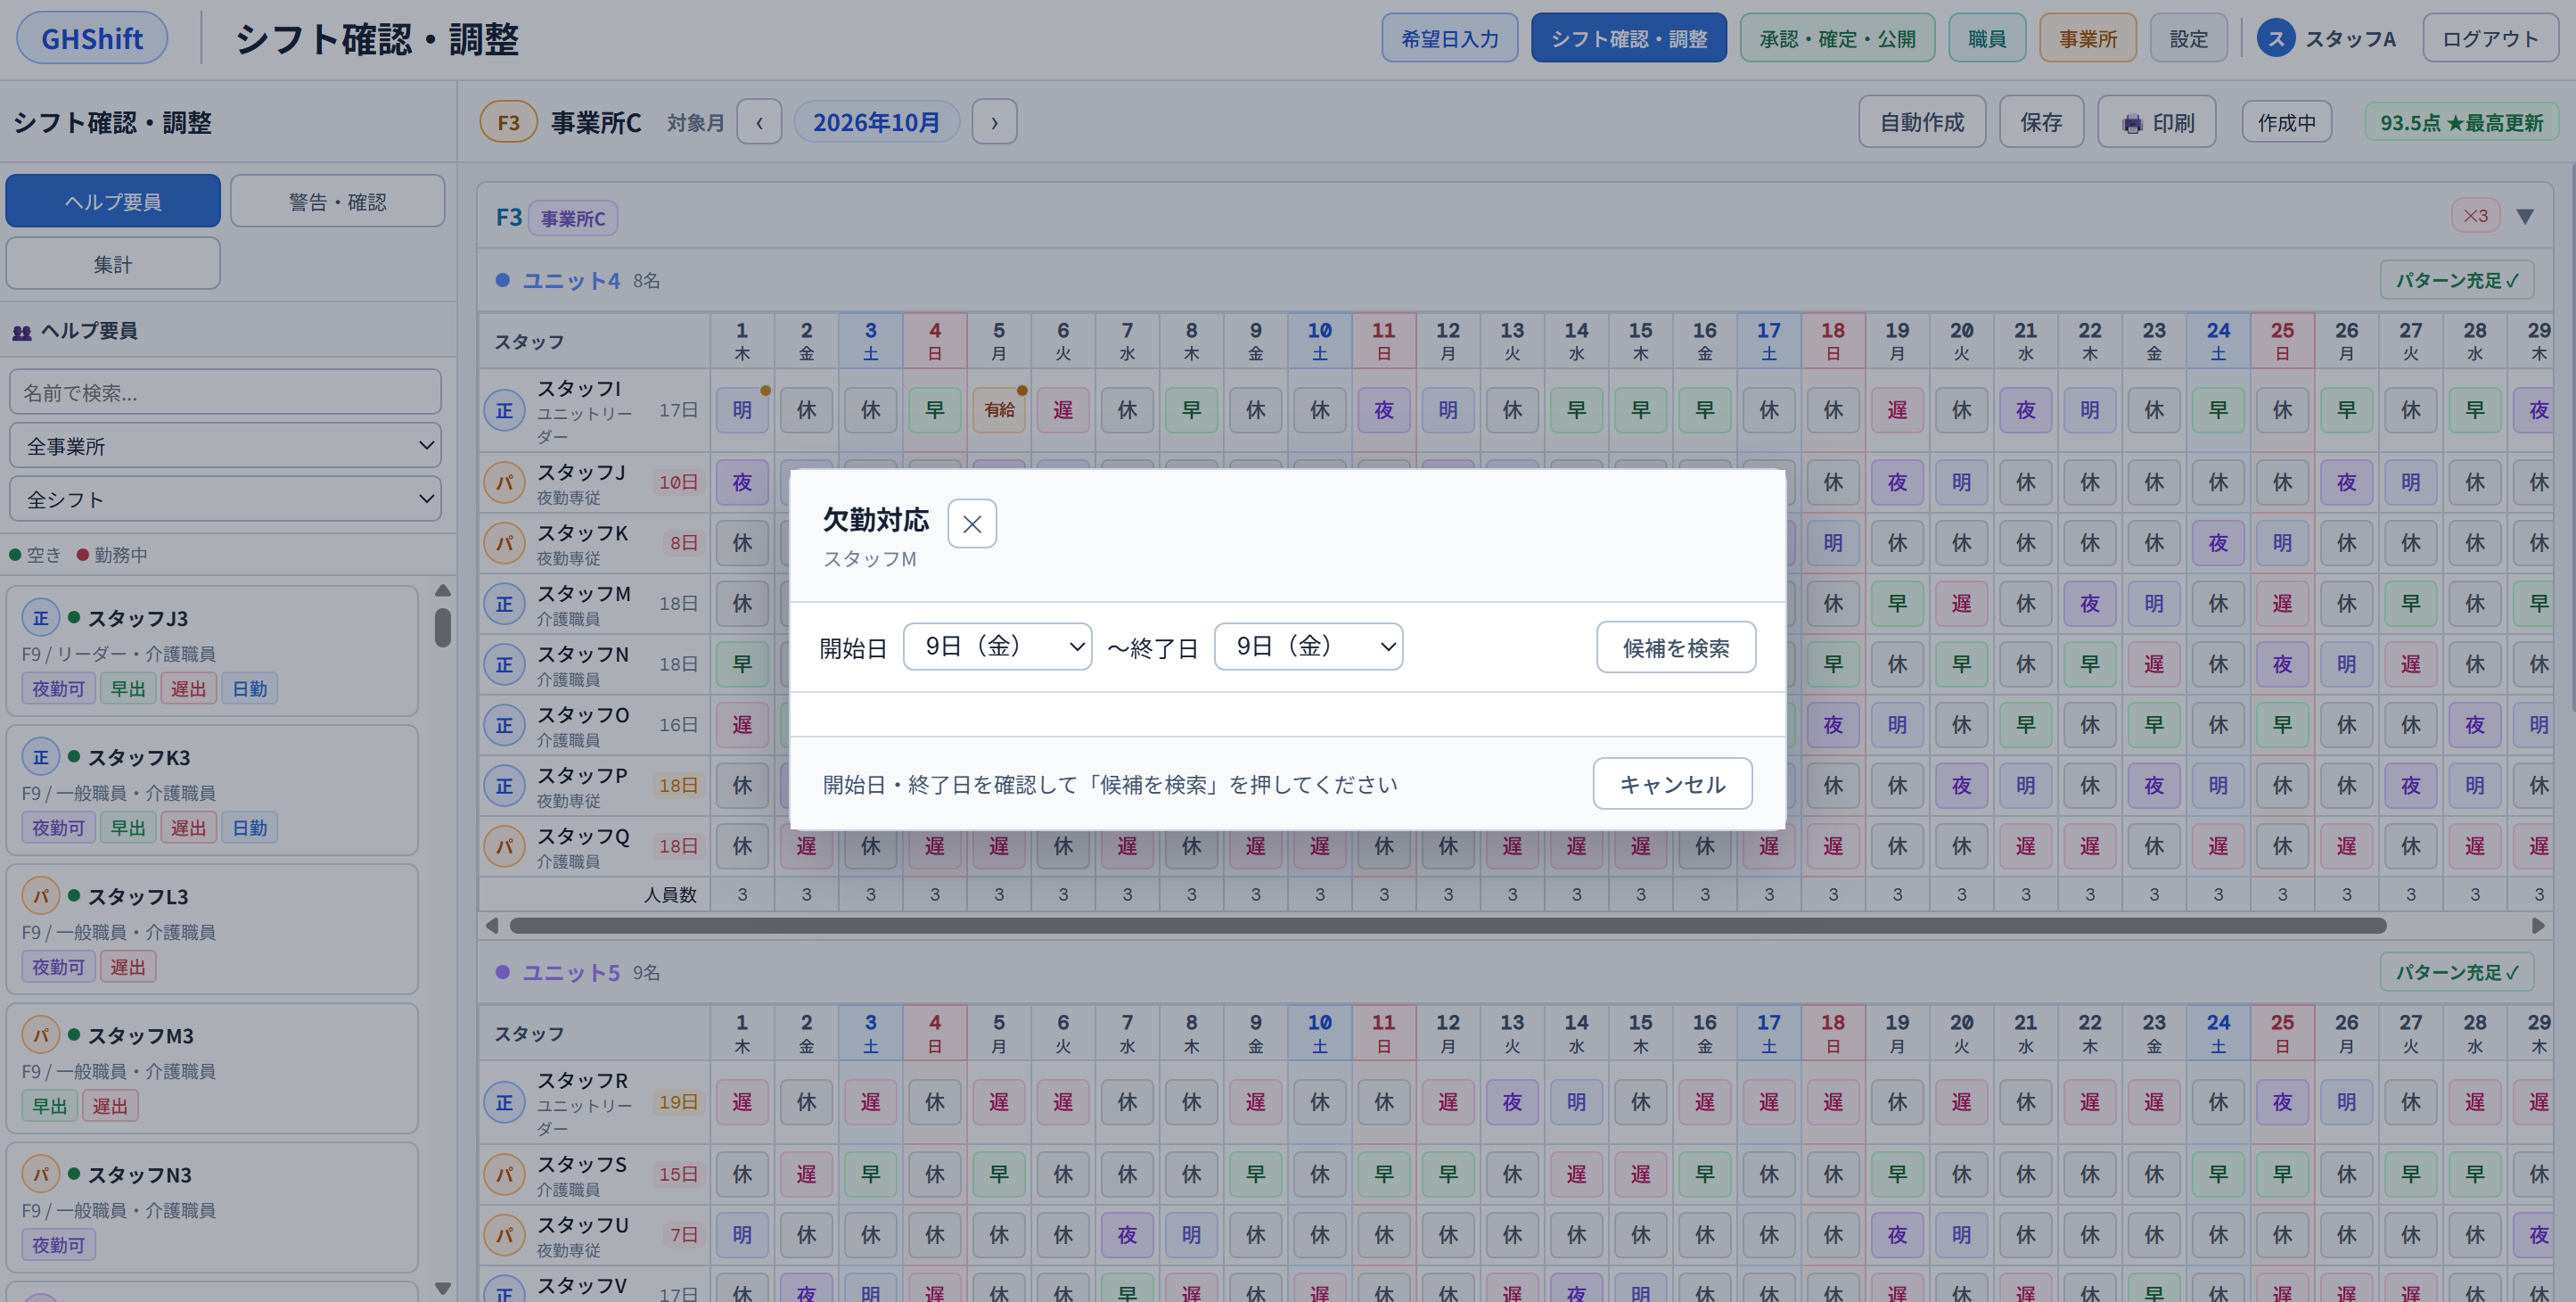Click ユニット4 horizontal scrollbar right arrow
Viewport: 2576px width, 1302px height.
(2538, 926)
